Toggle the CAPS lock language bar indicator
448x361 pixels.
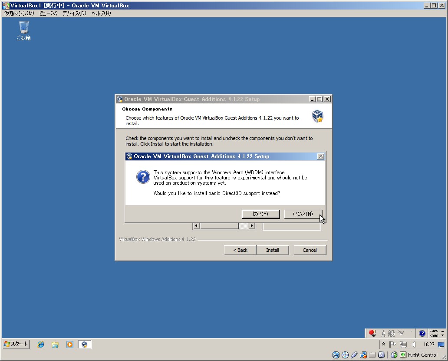pos(434,331)
